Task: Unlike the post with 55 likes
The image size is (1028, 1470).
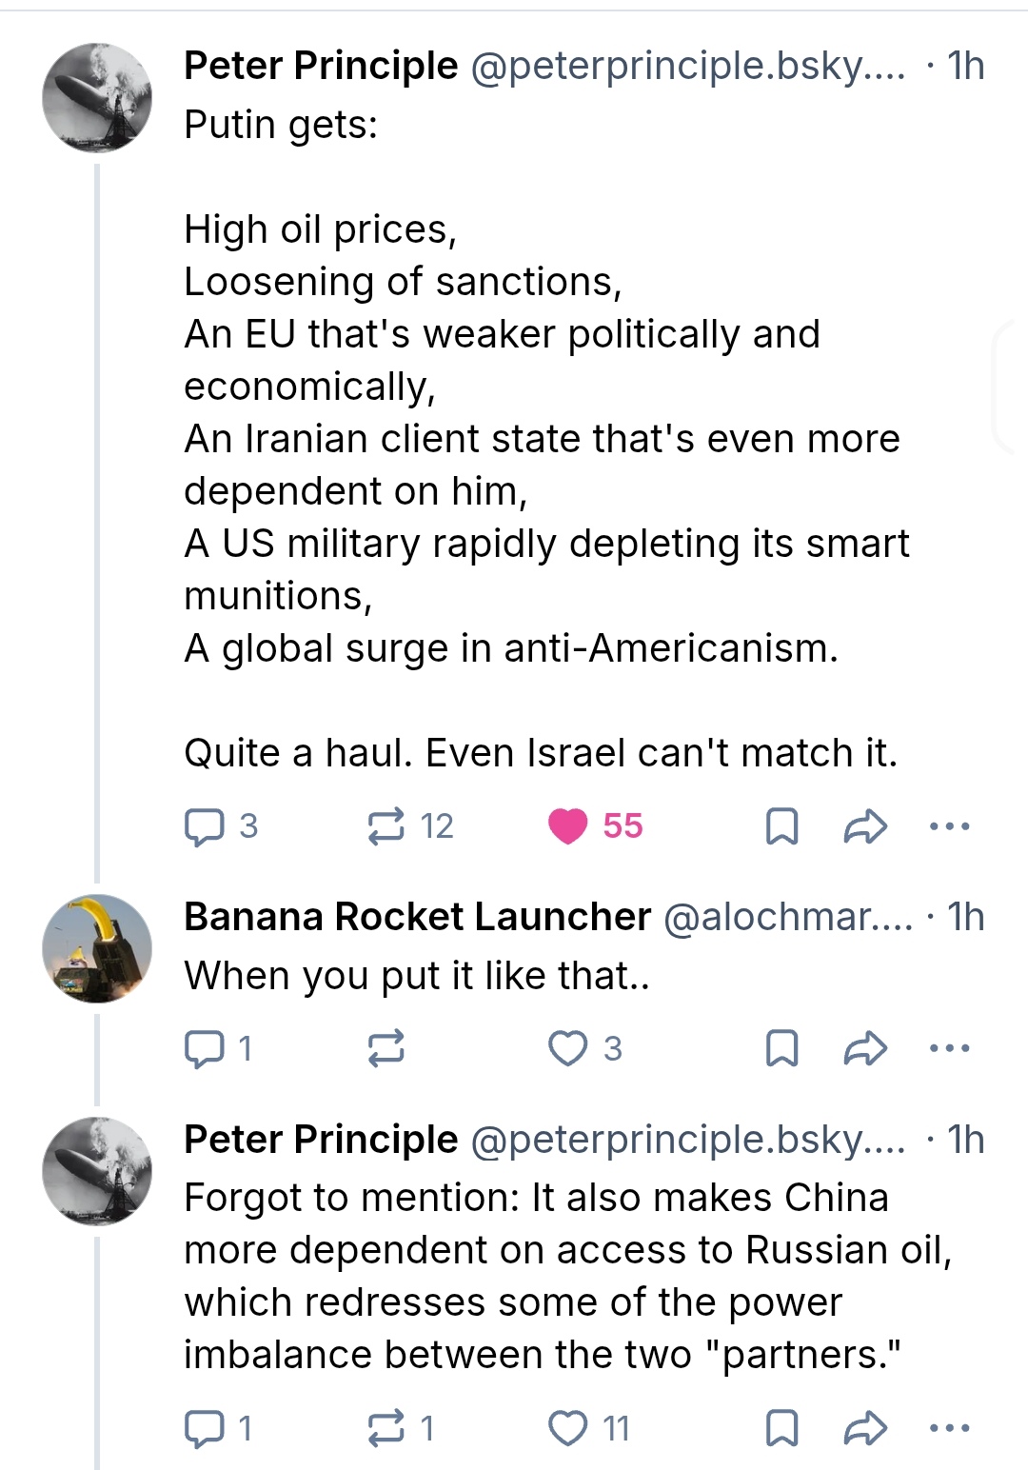Action: pyautogui.click(x=568, y=826)
